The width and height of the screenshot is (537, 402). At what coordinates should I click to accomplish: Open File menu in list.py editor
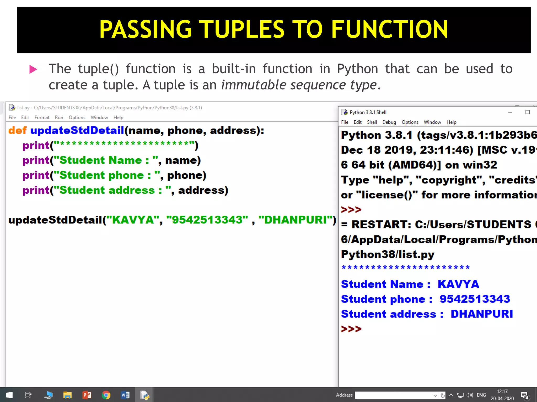(x=12, y=118)
